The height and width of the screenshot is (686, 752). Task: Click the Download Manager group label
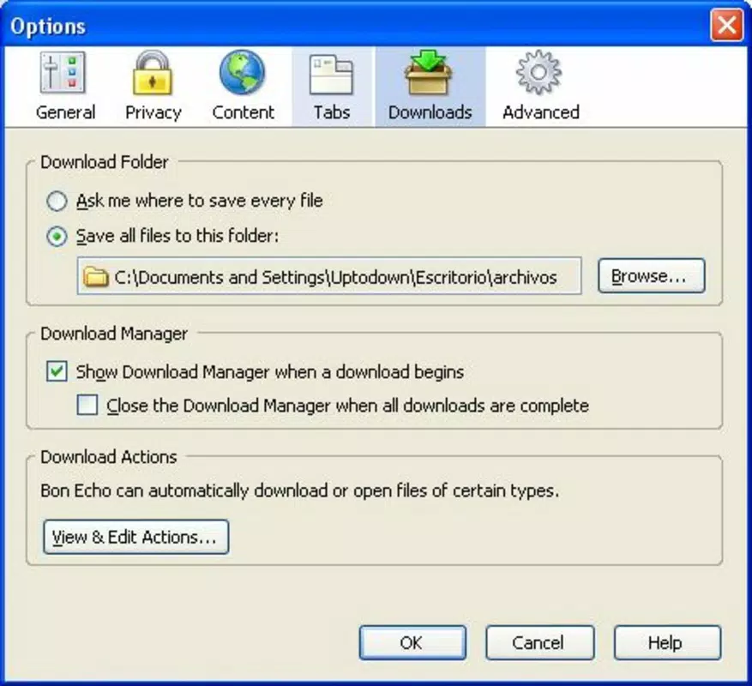pyautogui.click(x=114, y=334)
